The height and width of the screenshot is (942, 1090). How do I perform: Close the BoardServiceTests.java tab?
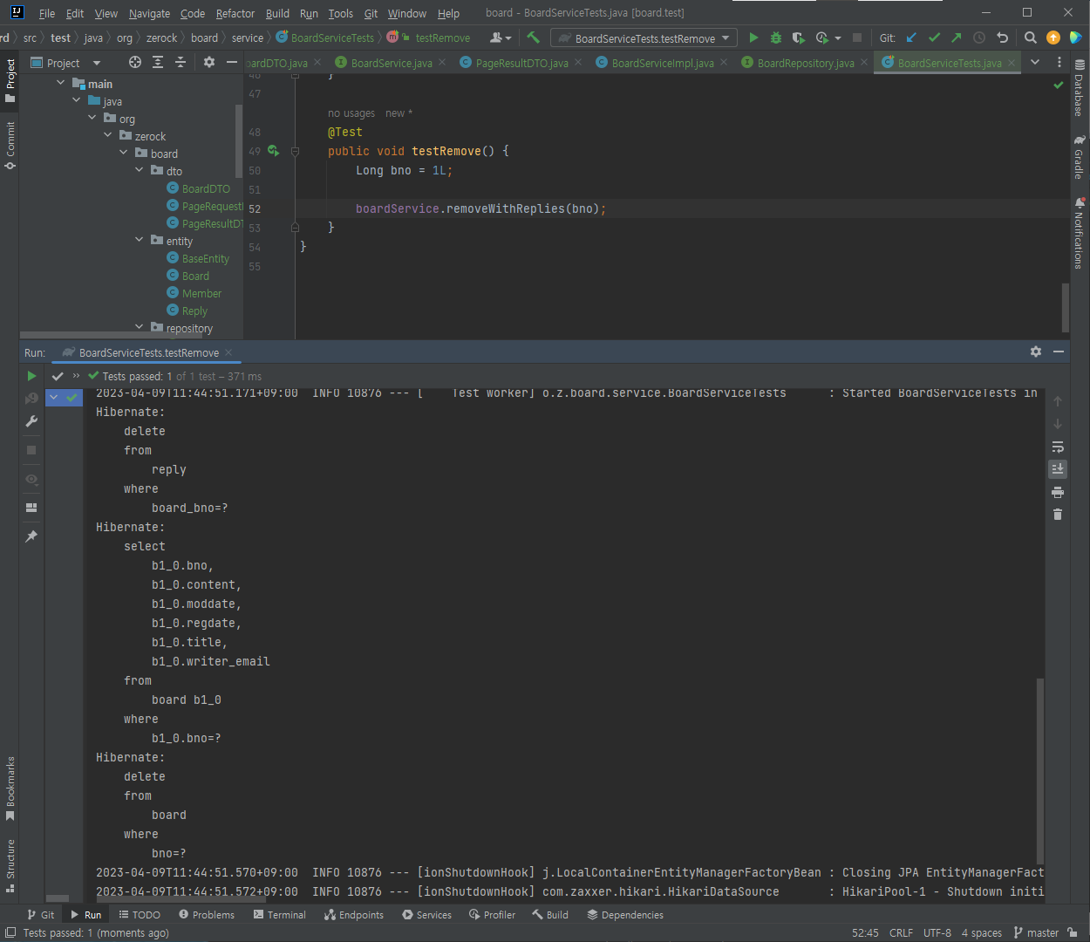point(1012,63)
